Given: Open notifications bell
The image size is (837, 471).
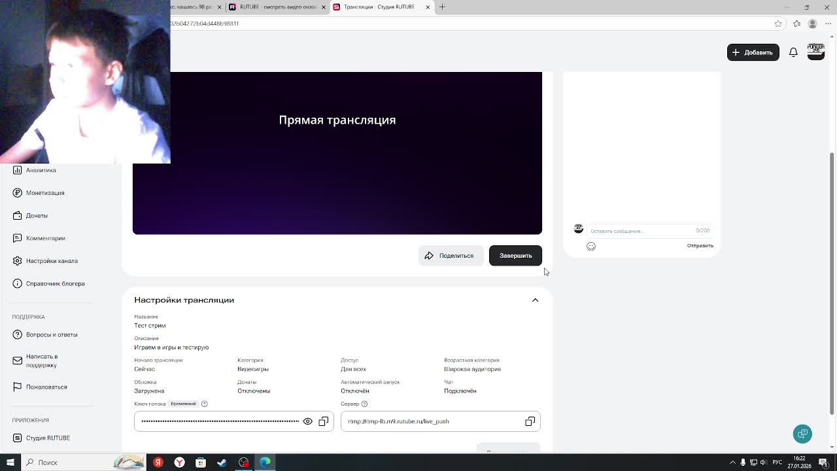Looking at the screenshot, I should tap(793, 52).
